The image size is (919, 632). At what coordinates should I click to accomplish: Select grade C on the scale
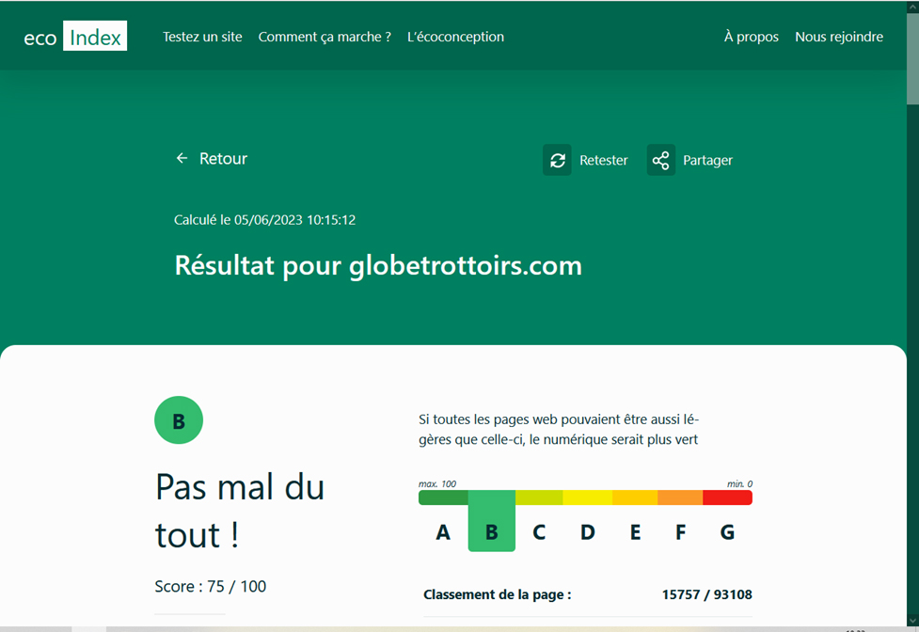click(x=539, y=532)
